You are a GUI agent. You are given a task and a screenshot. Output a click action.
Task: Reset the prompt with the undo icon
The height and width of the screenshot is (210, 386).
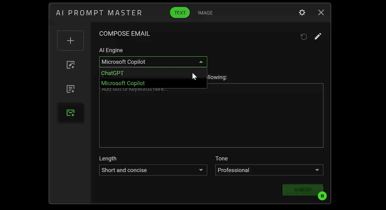click(304, 37)
